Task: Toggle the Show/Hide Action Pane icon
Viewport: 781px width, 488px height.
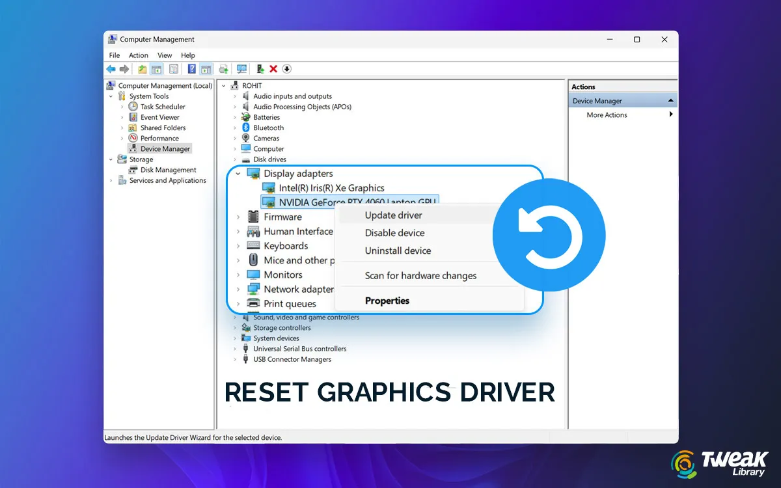Action: pyautogui.click(x=206, y=69)
